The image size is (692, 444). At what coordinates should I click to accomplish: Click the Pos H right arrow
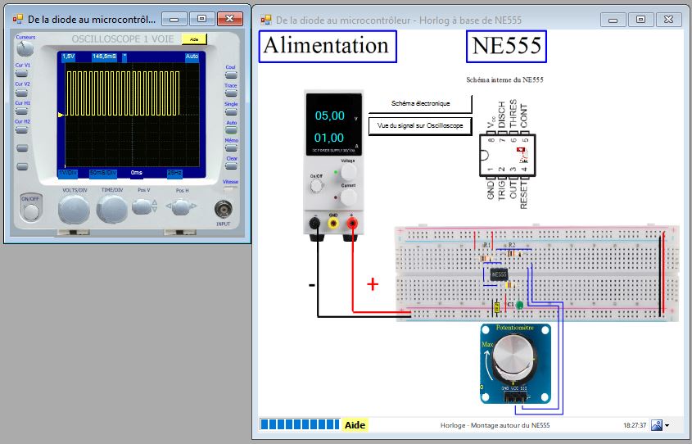(x=193, y=207)
